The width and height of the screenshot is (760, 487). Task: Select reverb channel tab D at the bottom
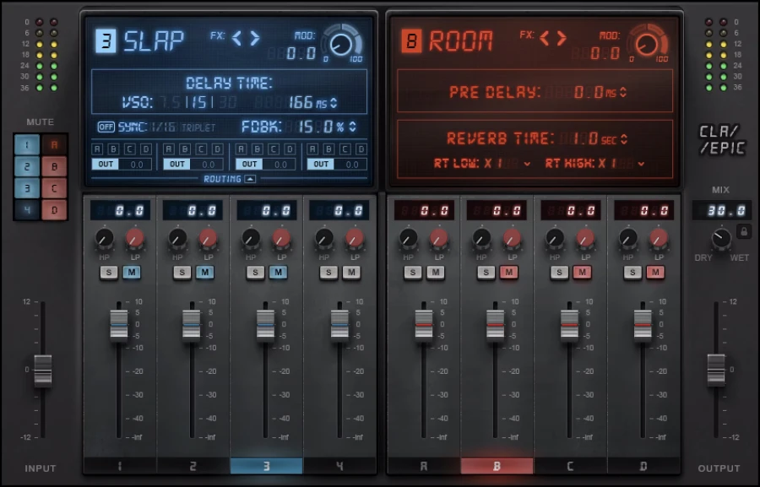[643, 466]
